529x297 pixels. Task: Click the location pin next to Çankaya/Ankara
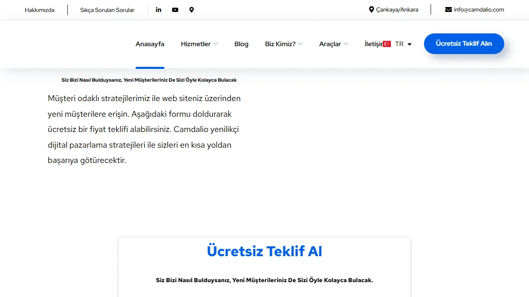click(x=371, y=9)
